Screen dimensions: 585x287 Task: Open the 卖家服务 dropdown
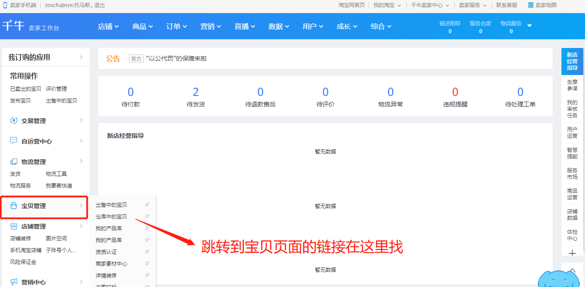tap(473, 5)
